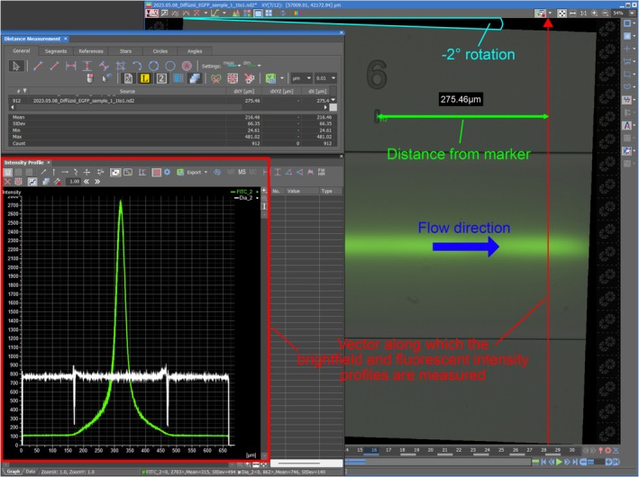Click the red X delete icon in Intensity Profile
Viewport: 639px width, 477px height.
pos(7,182)
